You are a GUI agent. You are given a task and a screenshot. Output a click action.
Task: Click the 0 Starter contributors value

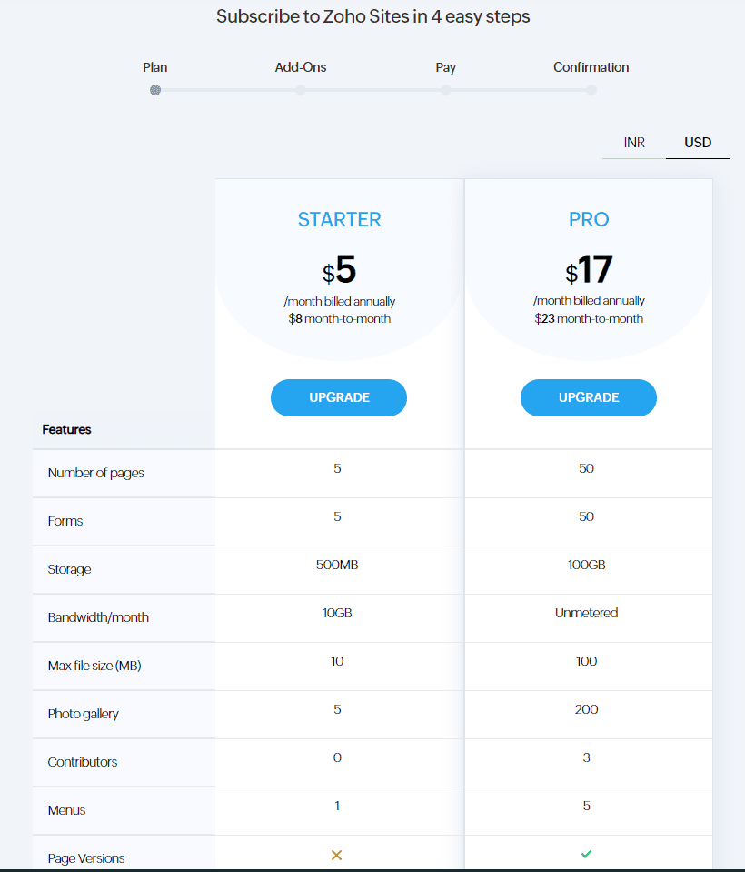coord(337,757)
